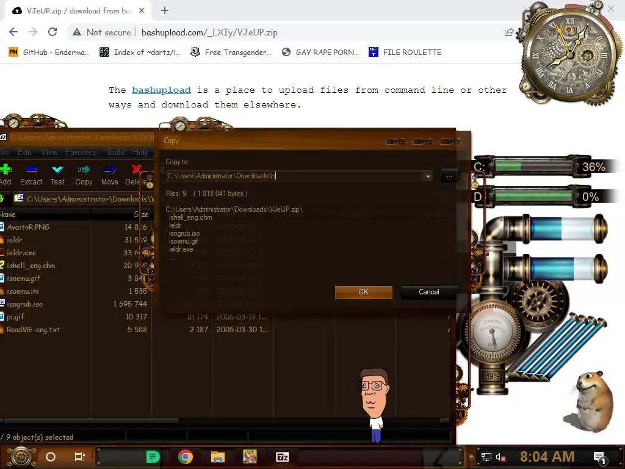Image resolution: width=625 pixels, height=469 pixels.
Task: Open Task View on the taskbar
Action: click(x=80, y=457)
